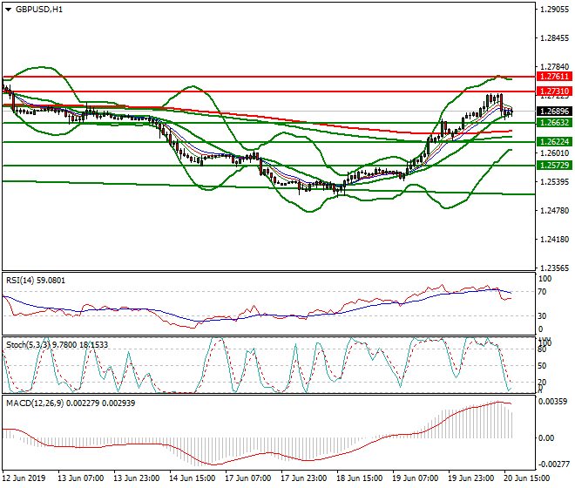This screenshot has width=575, height=488.
Task: Open the GBPUSD,H1 chart dropdown arrow
Action: click(x=8, y=10)
